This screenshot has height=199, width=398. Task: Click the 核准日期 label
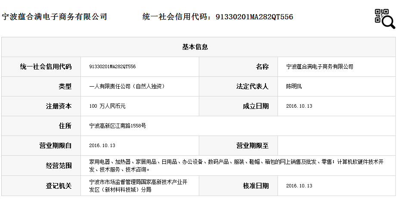[256, 186]
